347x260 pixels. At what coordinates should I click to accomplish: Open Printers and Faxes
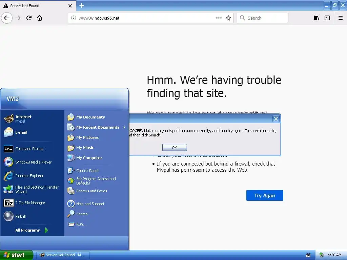pos(97,191)
